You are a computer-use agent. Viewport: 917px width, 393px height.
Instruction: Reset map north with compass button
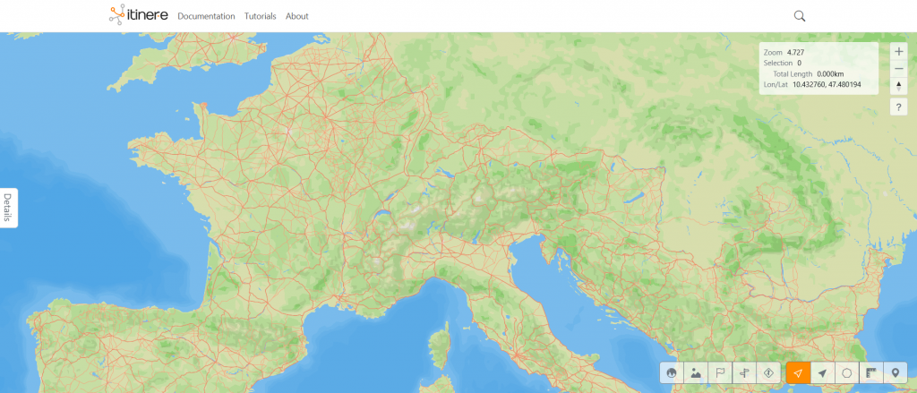point(899,85)
